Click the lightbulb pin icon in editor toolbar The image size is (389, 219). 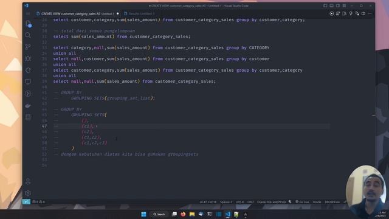(x=351, y=13)
